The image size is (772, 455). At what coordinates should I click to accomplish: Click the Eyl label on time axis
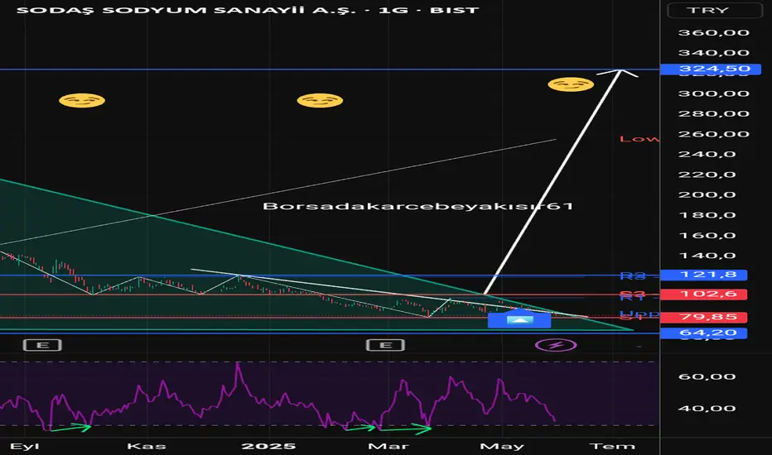(x=25, y=447)
